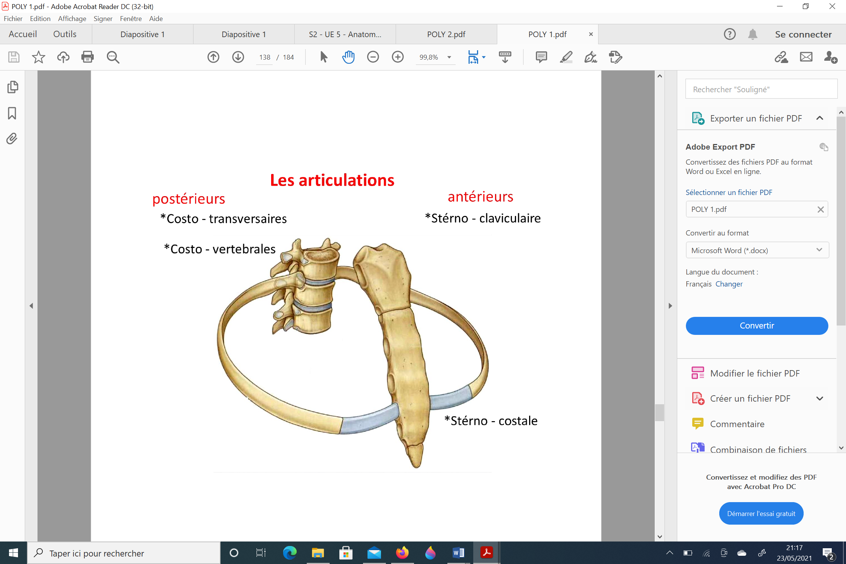Zoom in with plus icon

[x=397, y=57]
